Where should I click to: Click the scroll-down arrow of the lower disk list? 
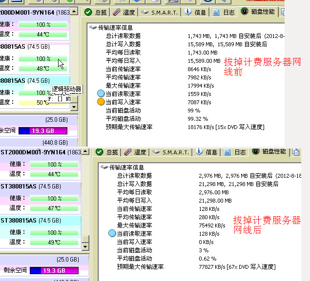click(x=85, y=247)
